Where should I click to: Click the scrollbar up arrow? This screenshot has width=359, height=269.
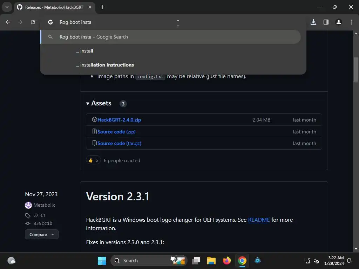[x=356, y=34]
